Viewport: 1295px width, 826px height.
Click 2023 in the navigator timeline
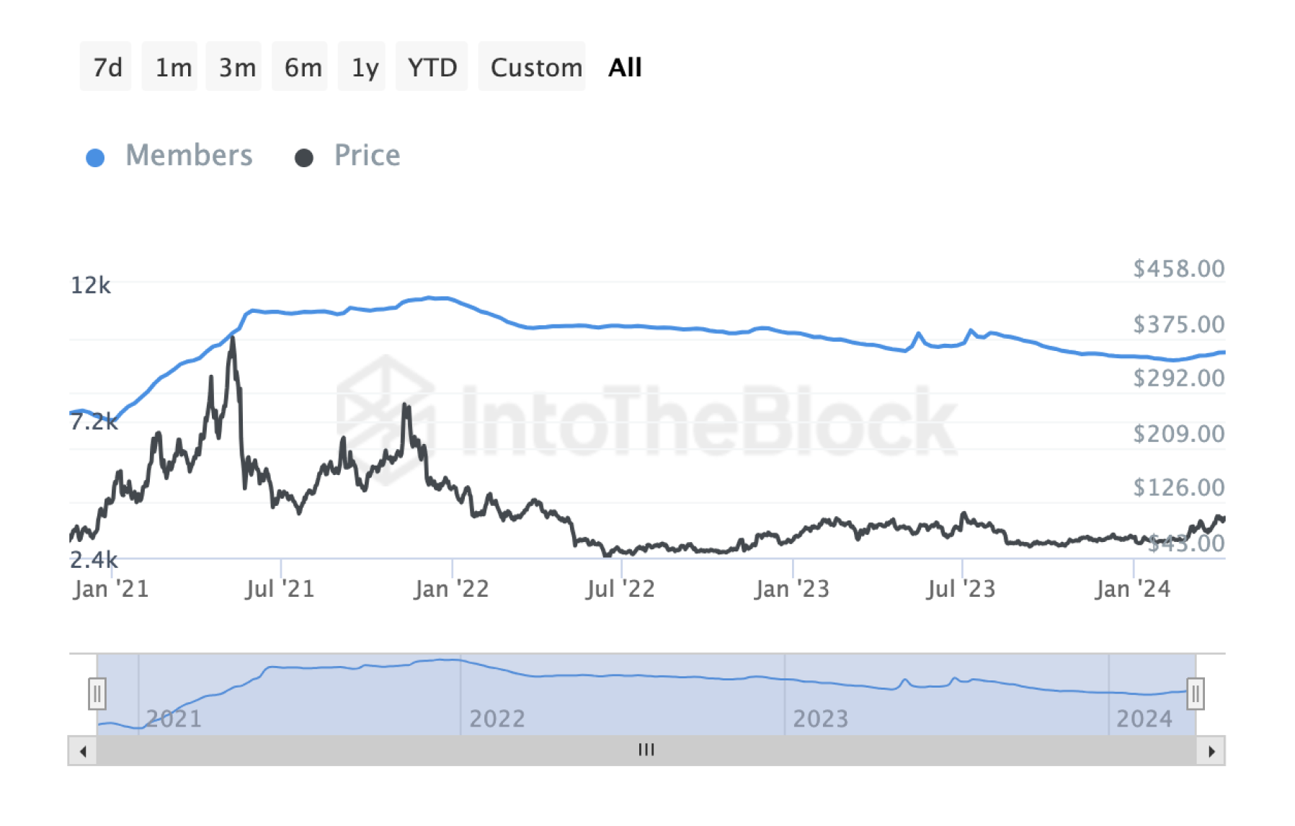pyautogui.click(x=820, y=719)
